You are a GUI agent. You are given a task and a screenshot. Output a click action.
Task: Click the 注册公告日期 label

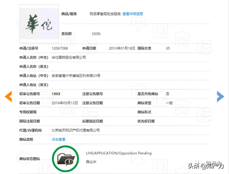pyautogui.click(x=93, y=103)
